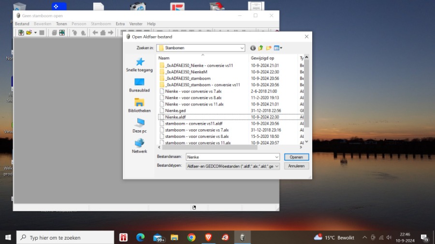Image resolution: width=435 pixels, height=244 pixels.
Task: Open the Bestand menu
Action: coord(22,24)
